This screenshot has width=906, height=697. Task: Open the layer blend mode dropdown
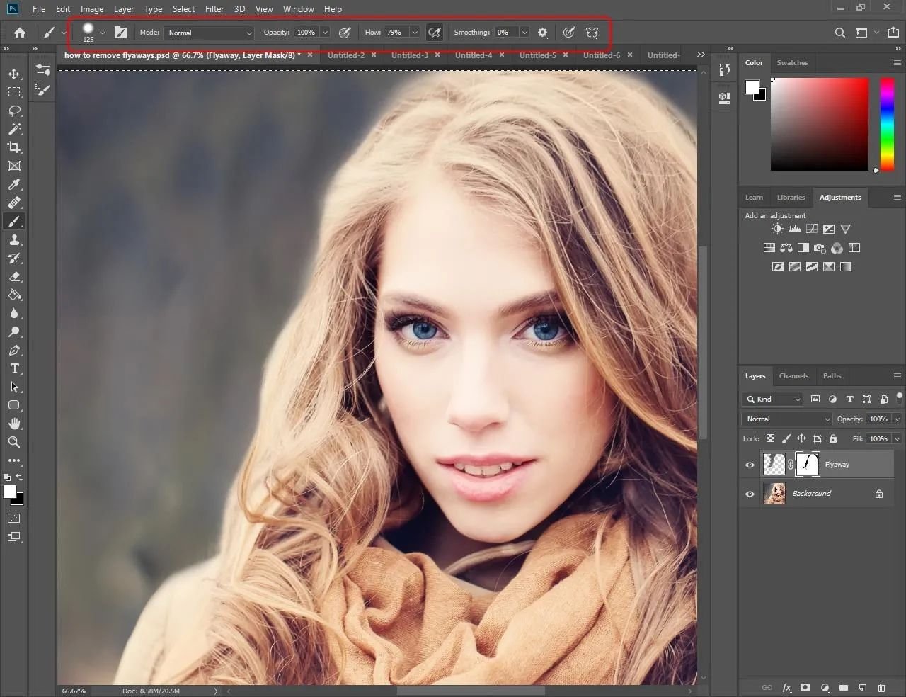click(x=787, y=419)
